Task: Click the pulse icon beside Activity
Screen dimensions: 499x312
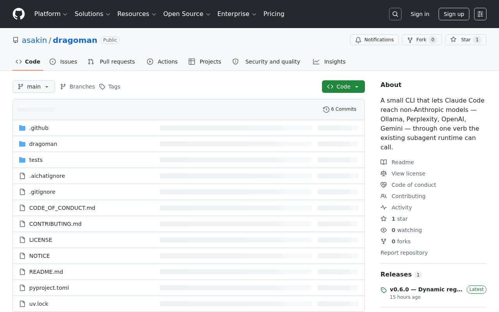Action: [x=384, y=207]
